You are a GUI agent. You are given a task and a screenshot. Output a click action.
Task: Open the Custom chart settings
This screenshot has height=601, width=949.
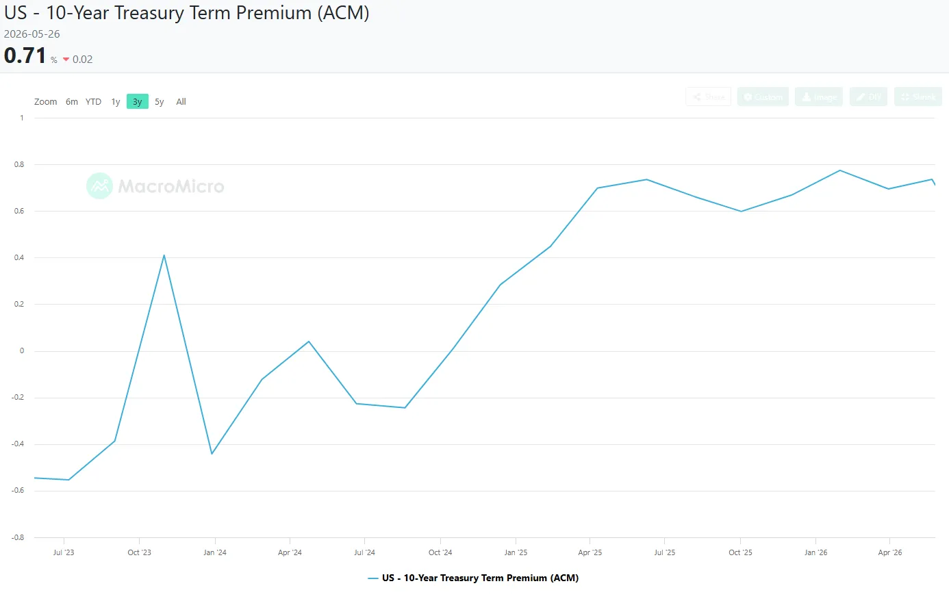coord(763,97)
